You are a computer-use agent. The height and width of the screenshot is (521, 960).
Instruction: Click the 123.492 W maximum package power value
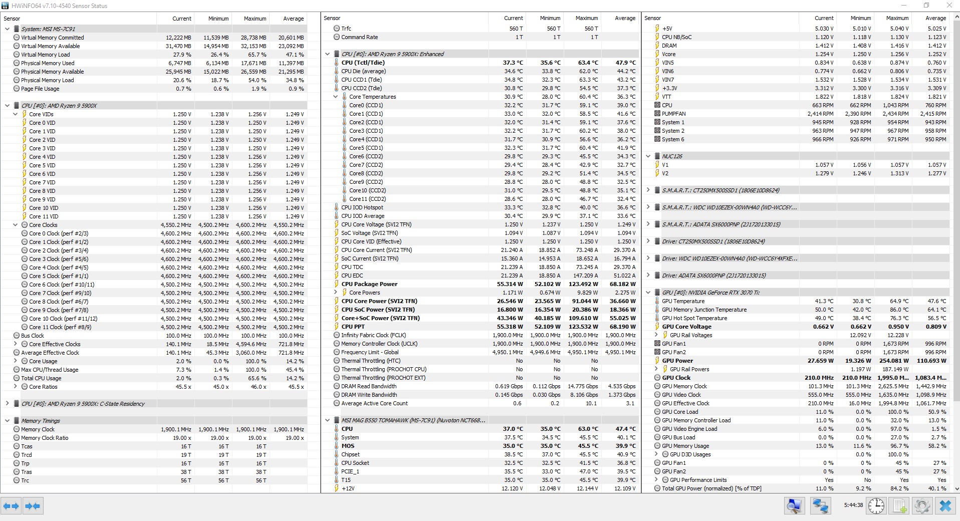tap(582, 284)
